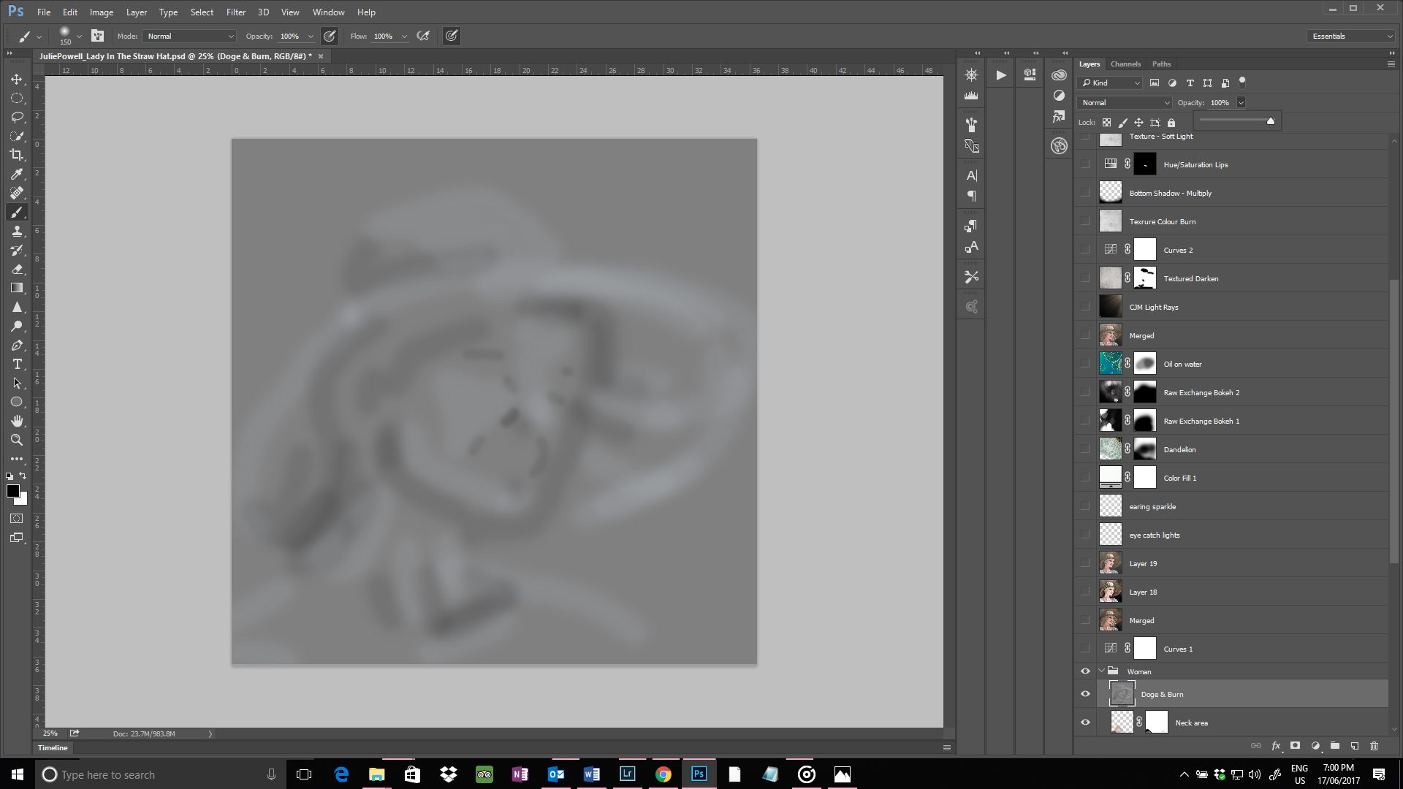Click the Delete layer trash icon
The width and height of the screenshot is (1403, 789).
pyautogui.click(x=1374, y=746)
